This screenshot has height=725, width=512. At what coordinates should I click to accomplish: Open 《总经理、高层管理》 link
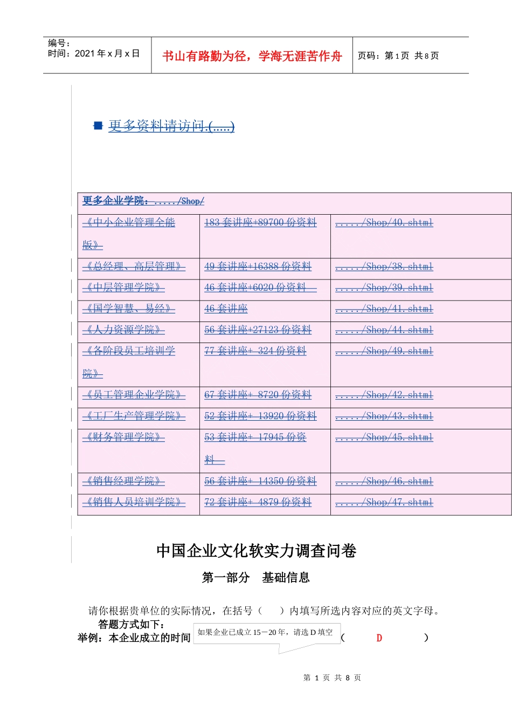point(134,266)
